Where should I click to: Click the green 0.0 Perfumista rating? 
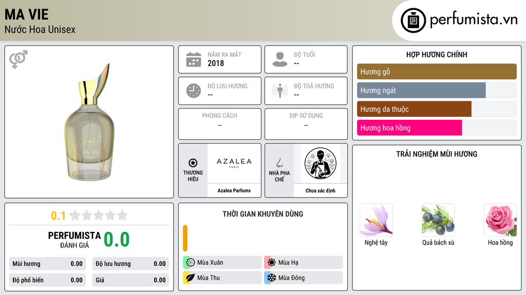point(117,240)
